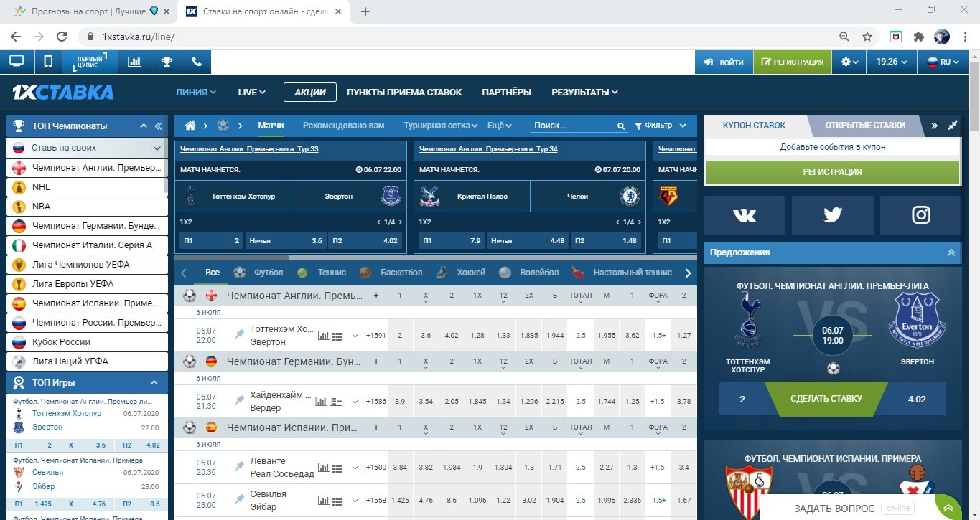This screenshot has width=980, height=520.
Task: Select Лига Чемпионов УЕФА championship
Action: 87,265
